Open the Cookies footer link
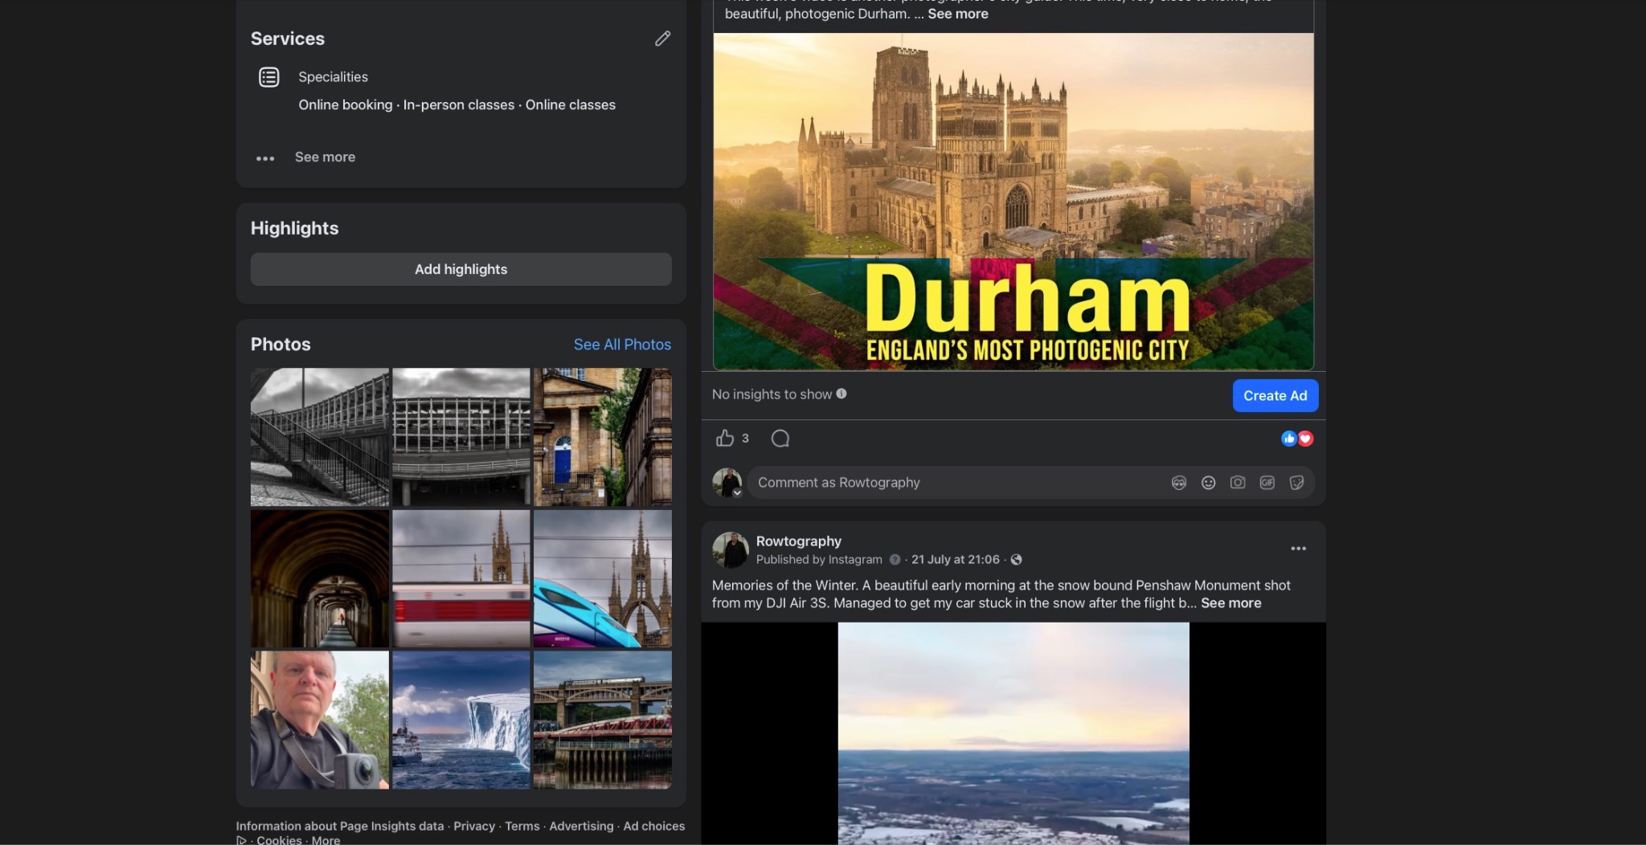The width and height of the screenshot is (1646, 845). (279, 840)
